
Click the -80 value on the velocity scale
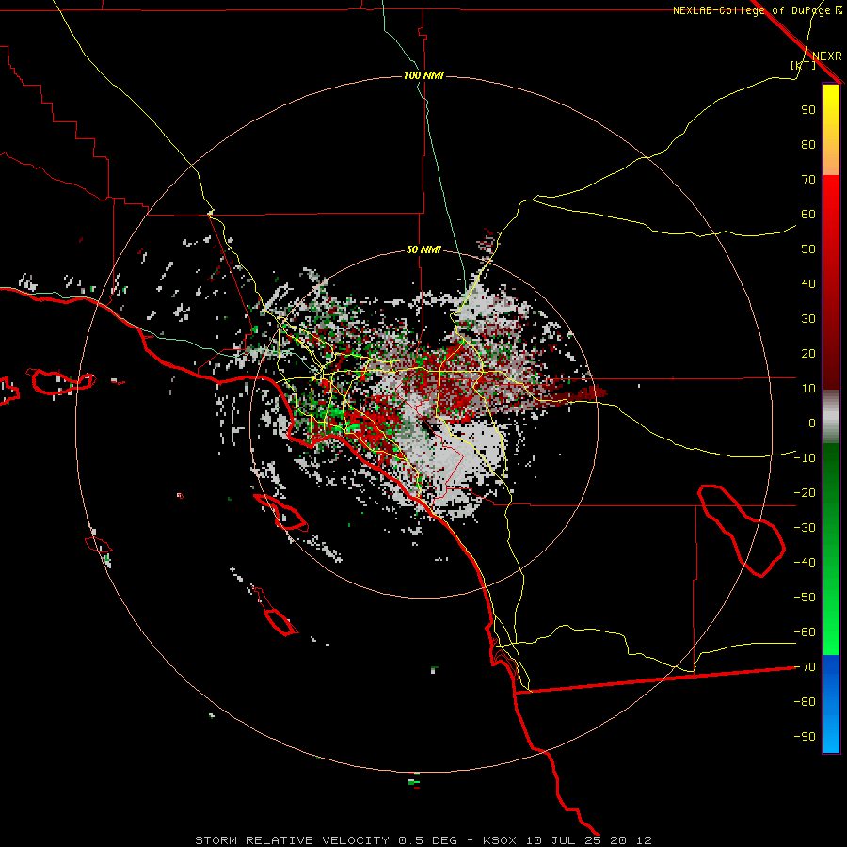point(805,702)
